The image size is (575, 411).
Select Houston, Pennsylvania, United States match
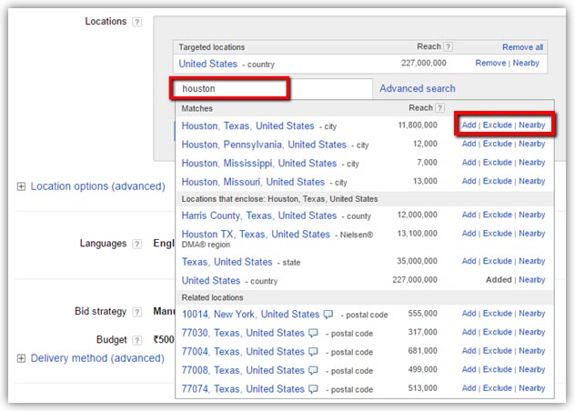click(264, 145)
